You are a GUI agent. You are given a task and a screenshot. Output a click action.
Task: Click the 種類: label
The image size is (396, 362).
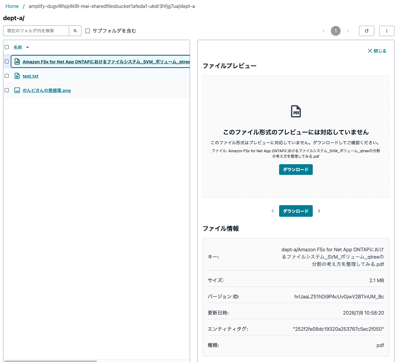click(213, 345)
